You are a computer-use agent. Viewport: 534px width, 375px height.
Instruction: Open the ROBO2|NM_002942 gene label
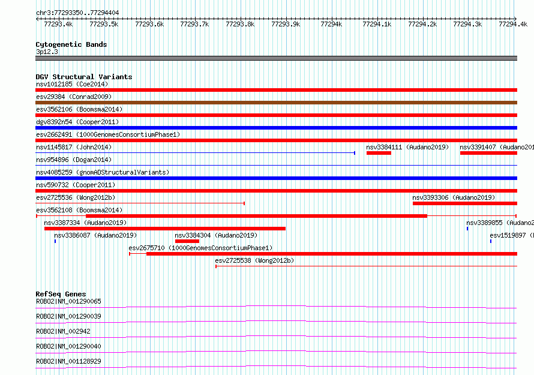(63, 331)
